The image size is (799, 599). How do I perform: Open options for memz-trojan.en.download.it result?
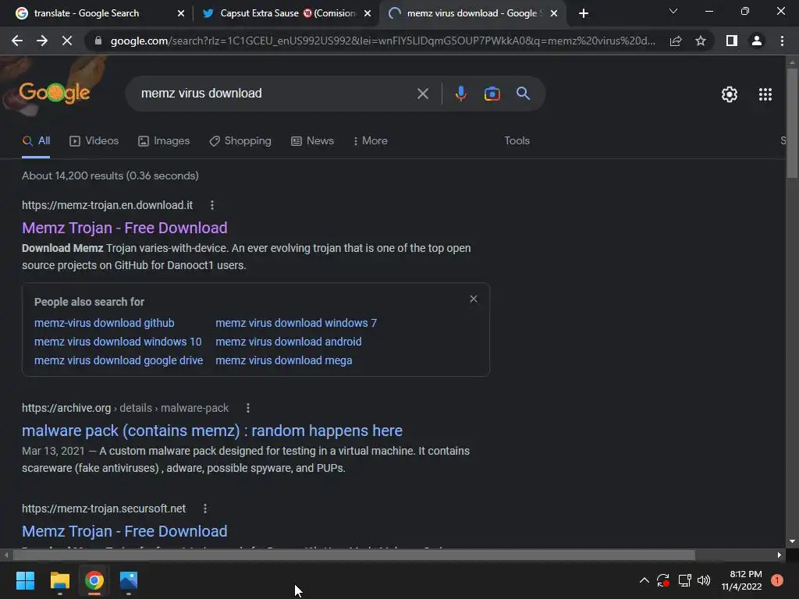pyautogui.click(x=212, y=205)
